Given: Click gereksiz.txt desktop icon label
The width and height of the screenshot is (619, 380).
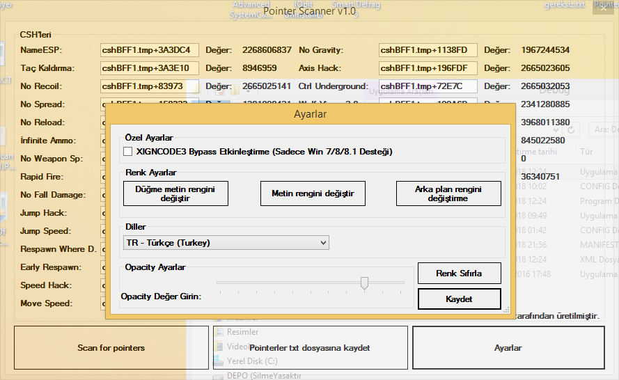Looking at the screenshot, I should pyautogui.click(x=565, y=5).
